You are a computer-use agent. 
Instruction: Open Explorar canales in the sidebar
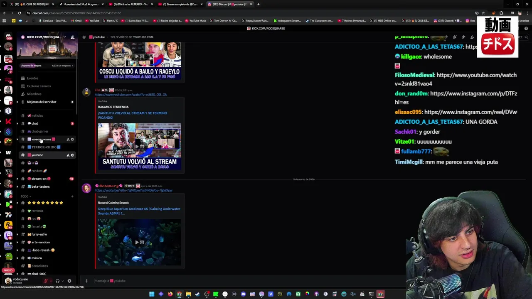tap(47, 86)
